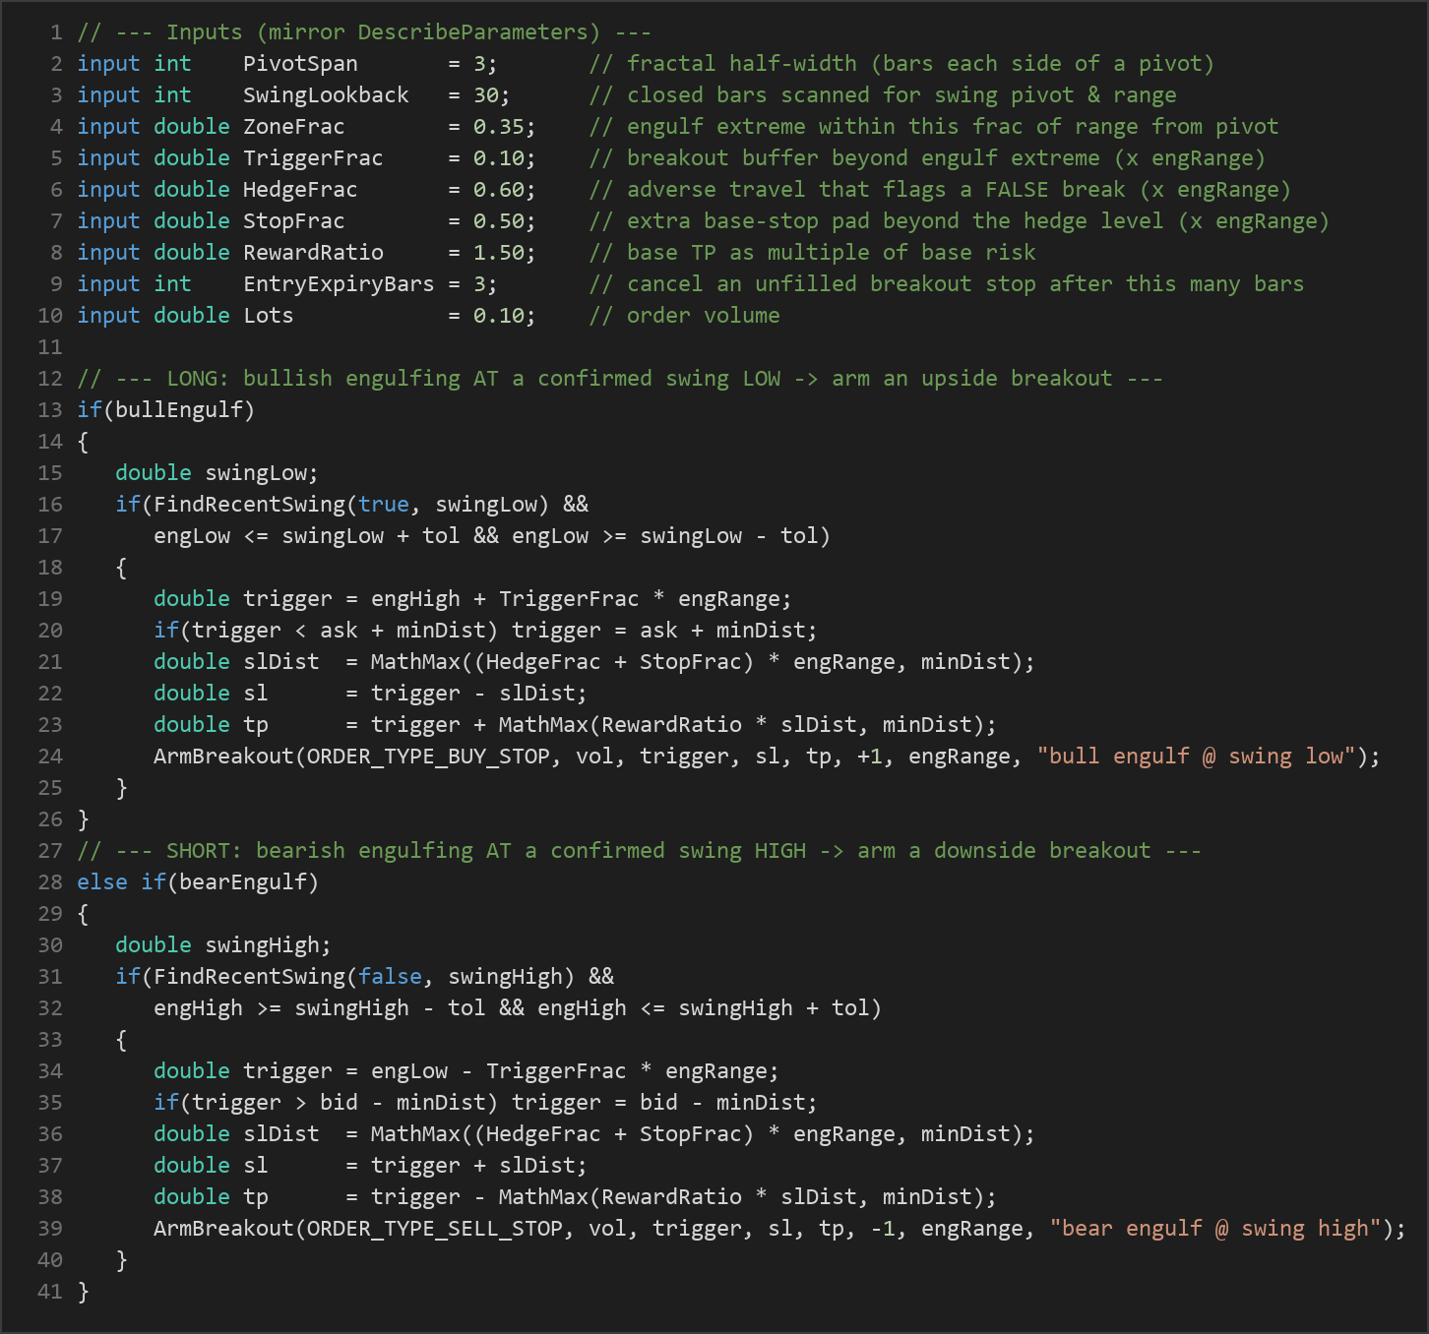Click the "bull engulf @ swing low" string
The image size is (1429, 1334).
pos(1197,757)
